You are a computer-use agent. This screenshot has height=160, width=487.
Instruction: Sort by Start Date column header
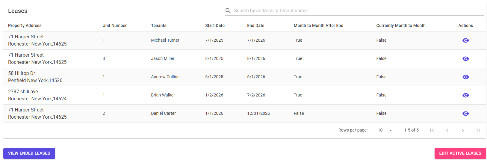215,25
